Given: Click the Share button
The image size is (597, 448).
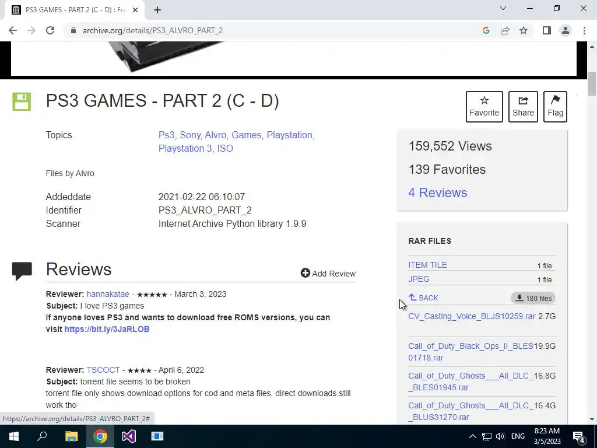Looking at the screenshot, I should pyautogui.click(x=523, y=107).
